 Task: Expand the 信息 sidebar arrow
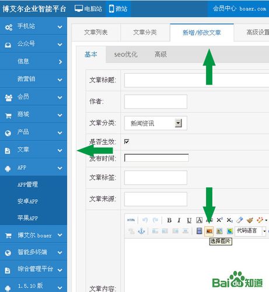point(61,62)
